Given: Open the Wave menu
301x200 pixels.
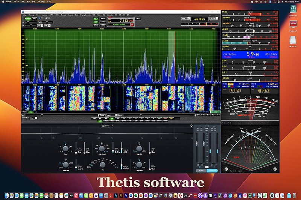Looking at the screenshot, I should pos(38,15).
